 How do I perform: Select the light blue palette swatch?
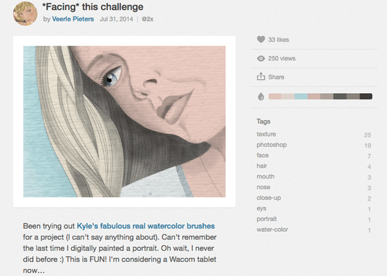[301, 97]
